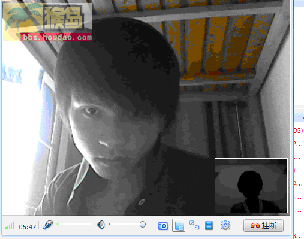
Task: Switch to full screen with the arrows icon
Action: pyautogui.click(x=194, y=225)
